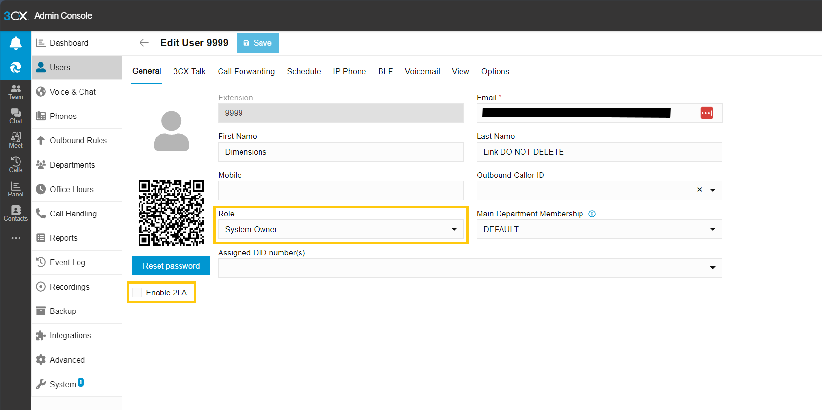Switch to the Schedule tab
This screenshot has width=822, height=410.
pyautogui.click(x=304, y=71)
